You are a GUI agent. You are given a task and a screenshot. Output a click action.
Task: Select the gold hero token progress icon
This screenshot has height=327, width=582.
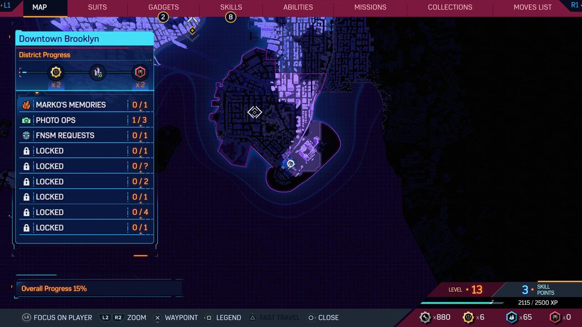coord(56,72)
